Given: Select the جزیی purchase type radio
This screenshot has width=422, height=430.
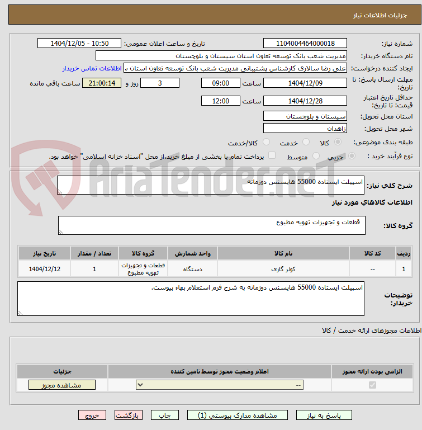Looking at the screenshot, I should (352, 156).
